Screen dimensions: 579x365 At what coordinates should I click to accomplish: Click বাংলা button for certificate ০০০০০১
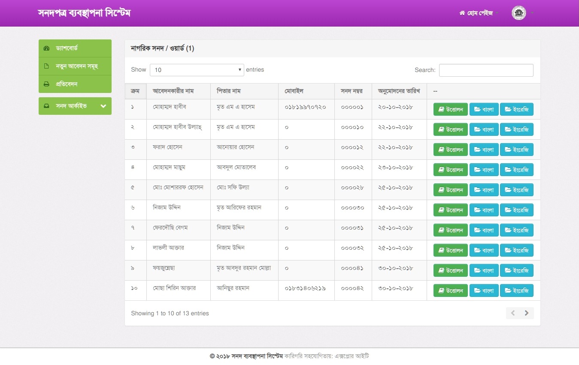pyautogui.click(x=484, y=109)
